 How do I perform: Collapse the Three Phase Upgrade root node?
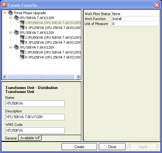point(5,13)
